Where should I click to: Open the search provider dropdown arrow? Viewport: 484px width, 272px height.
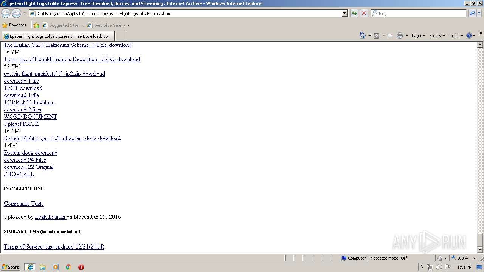(x=479, y=13)
